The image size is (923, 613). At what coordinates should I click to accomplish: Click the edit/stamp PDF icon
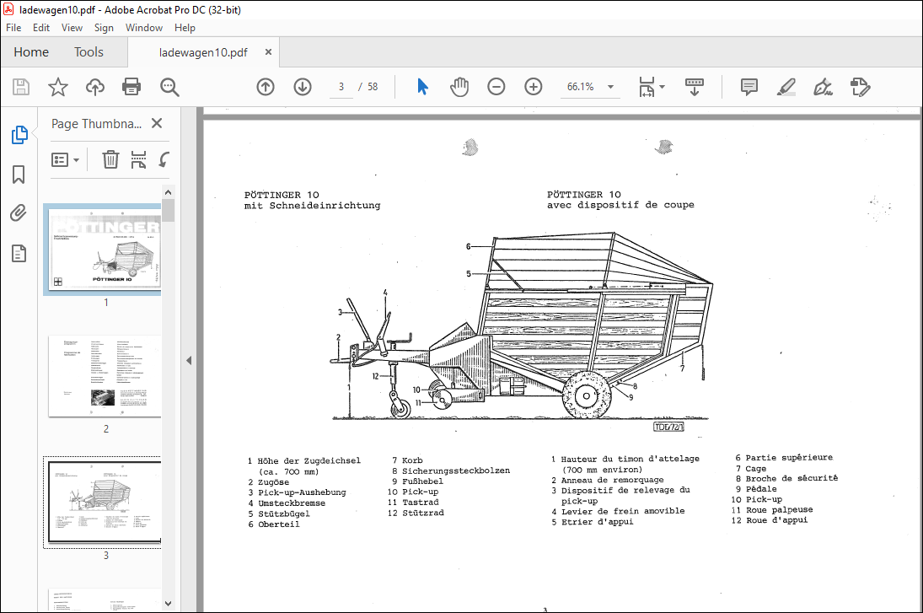pyautogui.click(x=860, y=87)
